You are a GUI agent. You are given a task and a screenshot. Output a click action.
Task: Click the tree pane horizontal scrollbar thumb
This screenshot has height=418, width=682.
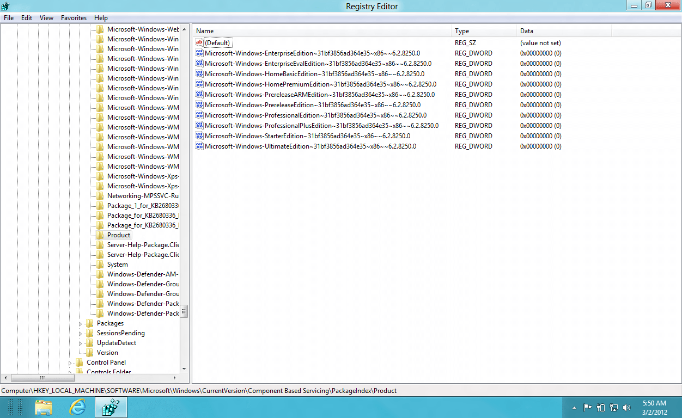(x=42, y=378)
